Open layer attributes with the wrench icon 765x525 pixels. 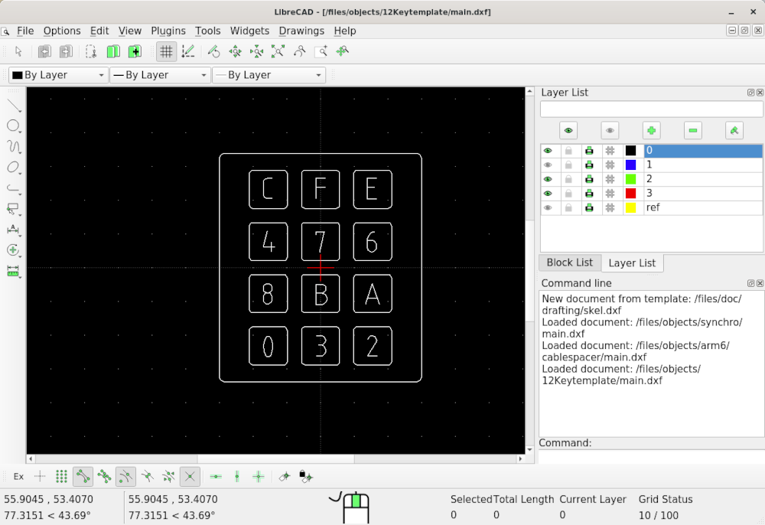coord(734,130)
